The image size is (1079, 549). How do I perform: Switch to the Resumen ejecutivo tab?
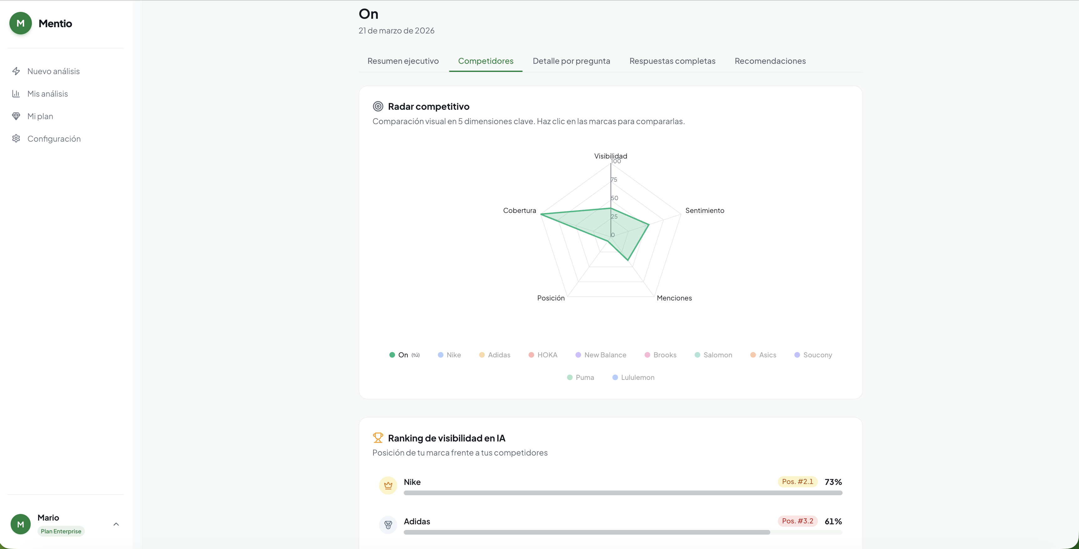[x=403, y=61]
